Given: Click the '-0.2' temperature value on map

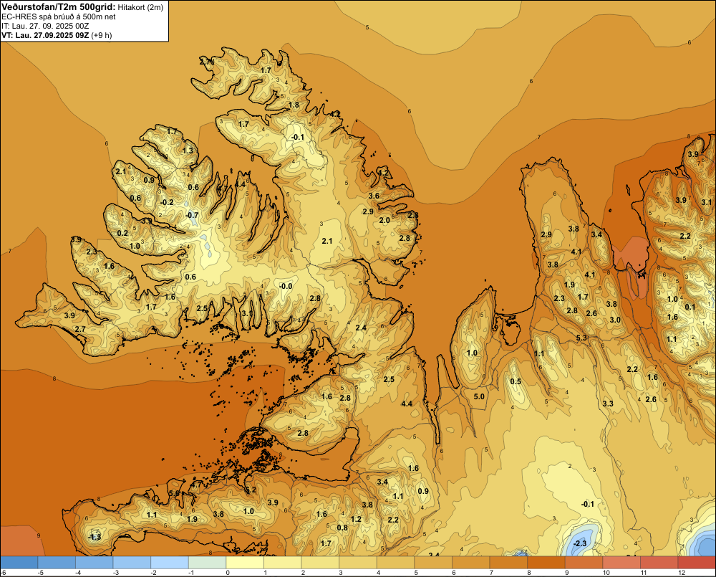Looking at the screenshot, I should click(x=167, y=202).
